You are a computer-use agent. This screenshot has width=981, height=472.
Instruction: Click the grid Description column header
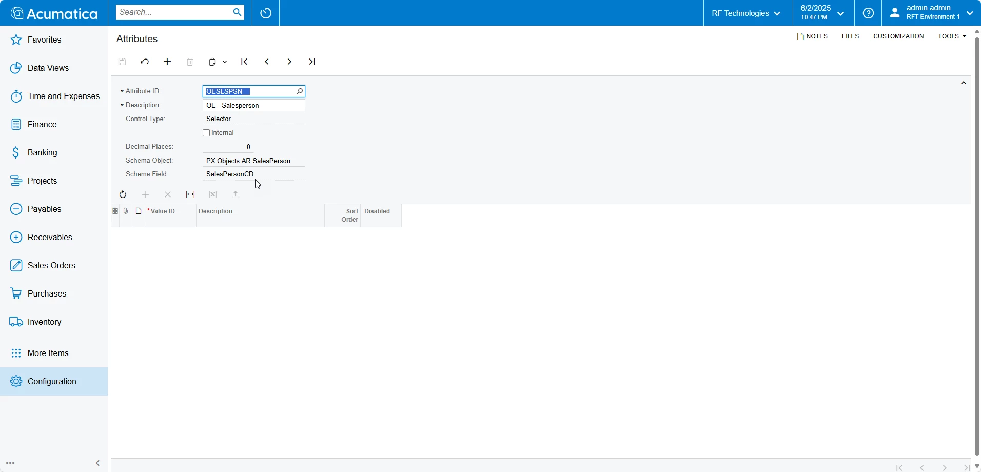pos(261,215)
